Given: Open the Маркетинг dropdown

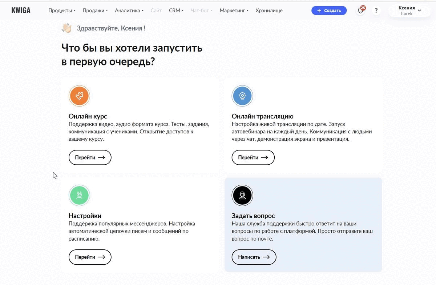Looking at the screenshot, I should click(234, 11).
